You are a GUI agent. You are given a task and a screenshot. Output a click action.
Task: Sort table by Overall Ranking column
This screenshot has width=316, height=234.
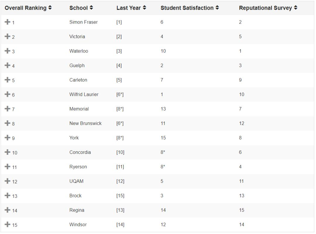point(50,8)
